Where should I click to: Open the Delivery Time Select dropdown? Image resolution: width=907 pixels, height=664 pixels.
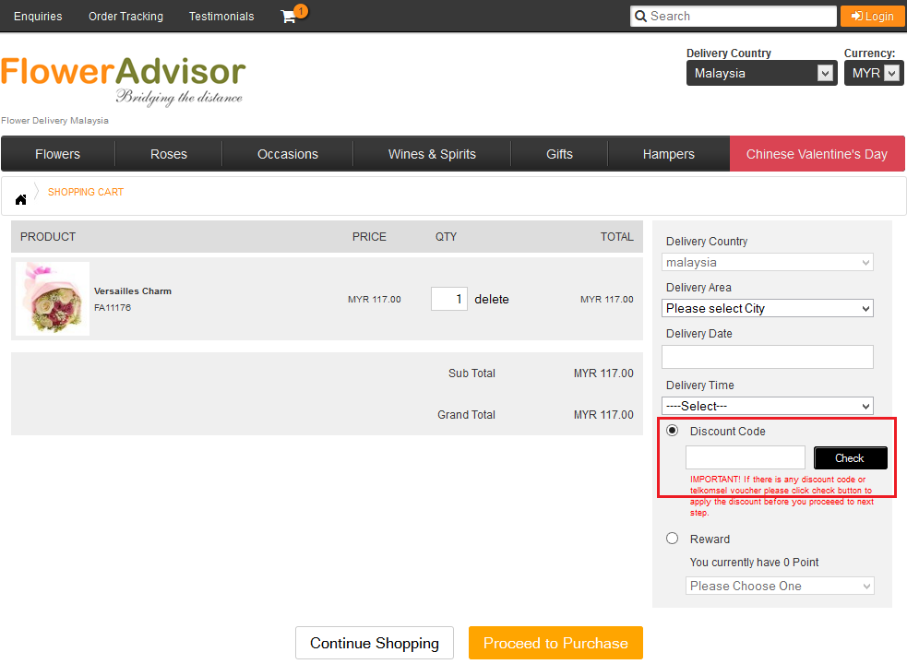767,406
